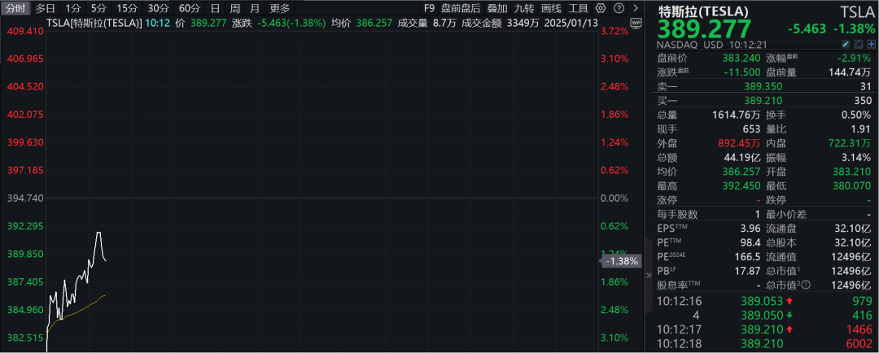Open the 工具 tools menu
879x353 pixels.
578,8
